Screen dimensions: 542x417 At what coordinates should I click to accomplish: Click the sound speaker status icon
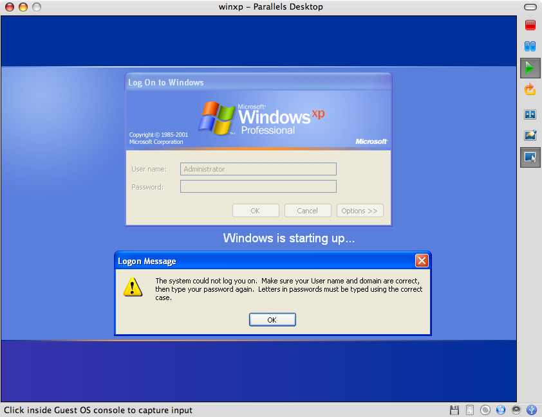pos(516,410)
